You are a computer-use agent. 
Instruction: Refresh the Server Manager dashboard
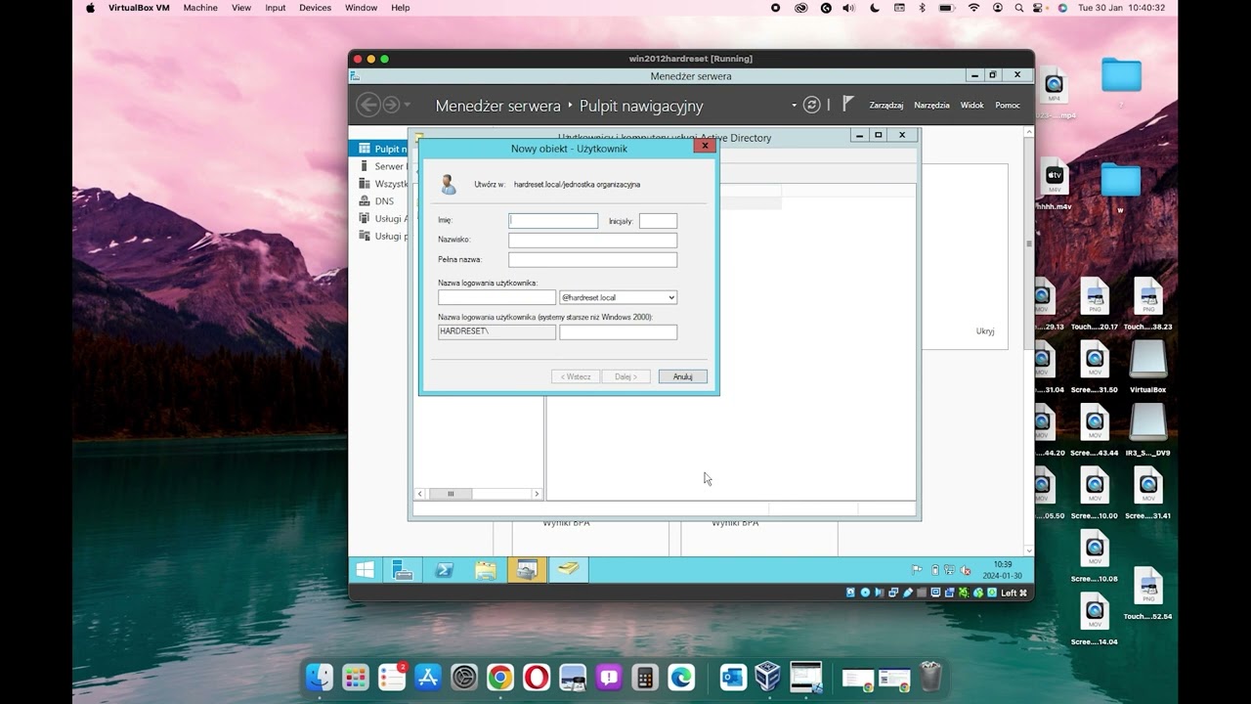[811, 105]
